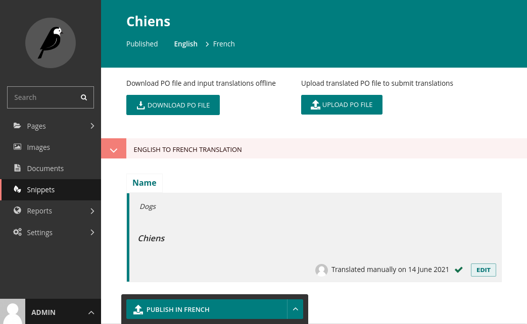Viewport: 527px width, 324px height.
Task: Open Pages via folder icon
Action: [17, 126]
